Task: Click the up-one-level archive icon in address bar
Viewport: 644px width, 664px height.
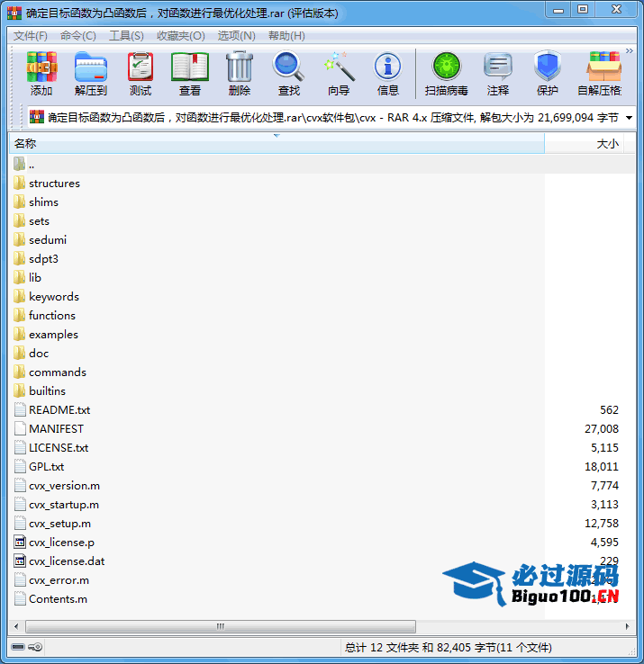Action: (x=36, y=117)
